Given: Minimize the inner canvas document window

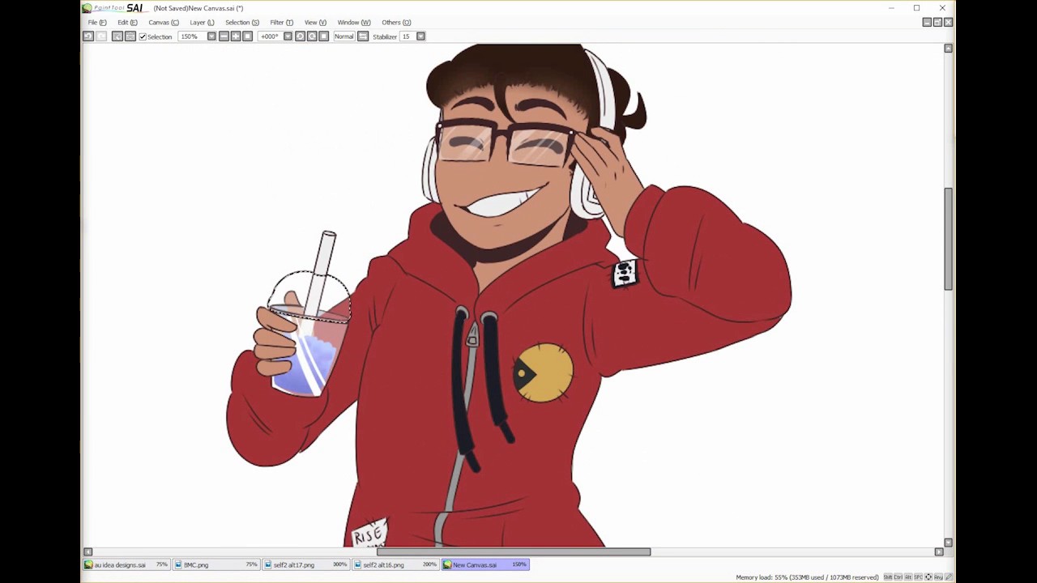Looking at the screenshot, I should [927, 22].
